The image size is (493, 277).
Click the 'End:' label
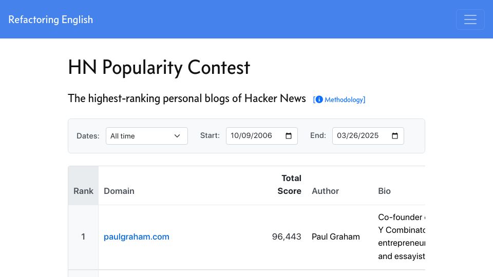pos(318,135)
